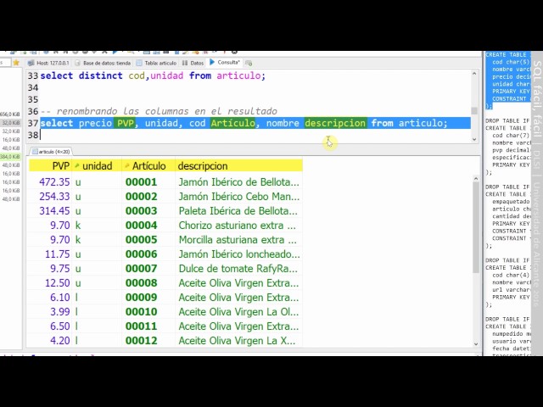Click the key icon in Artículo column header
543x407 pixels.
click(x=127, y=166)
